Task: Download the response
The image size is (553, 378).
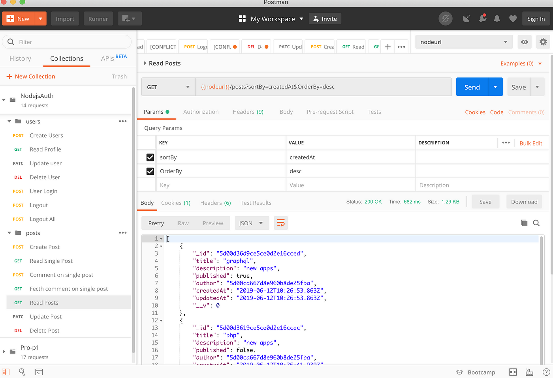Action: point(524,202)
